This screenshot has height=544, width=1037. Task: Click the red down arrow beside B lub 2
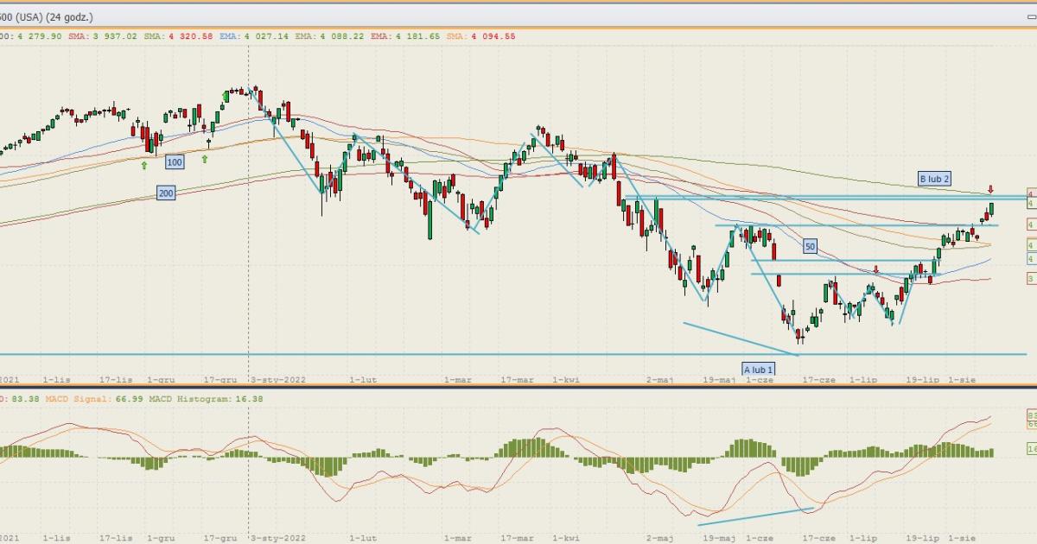pyautogui.click(x=990, y=189)
